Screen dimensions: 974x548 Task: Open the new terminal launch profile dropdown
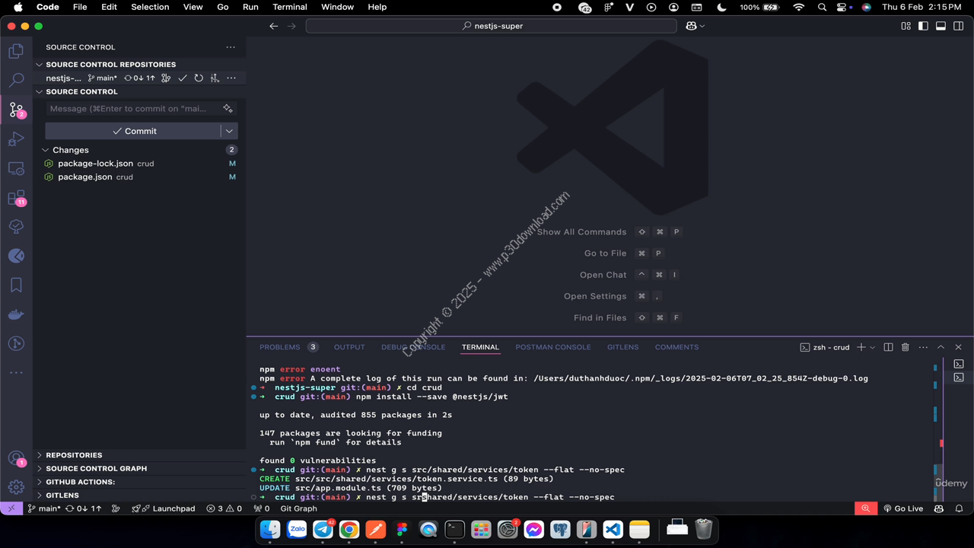point(872,347)
